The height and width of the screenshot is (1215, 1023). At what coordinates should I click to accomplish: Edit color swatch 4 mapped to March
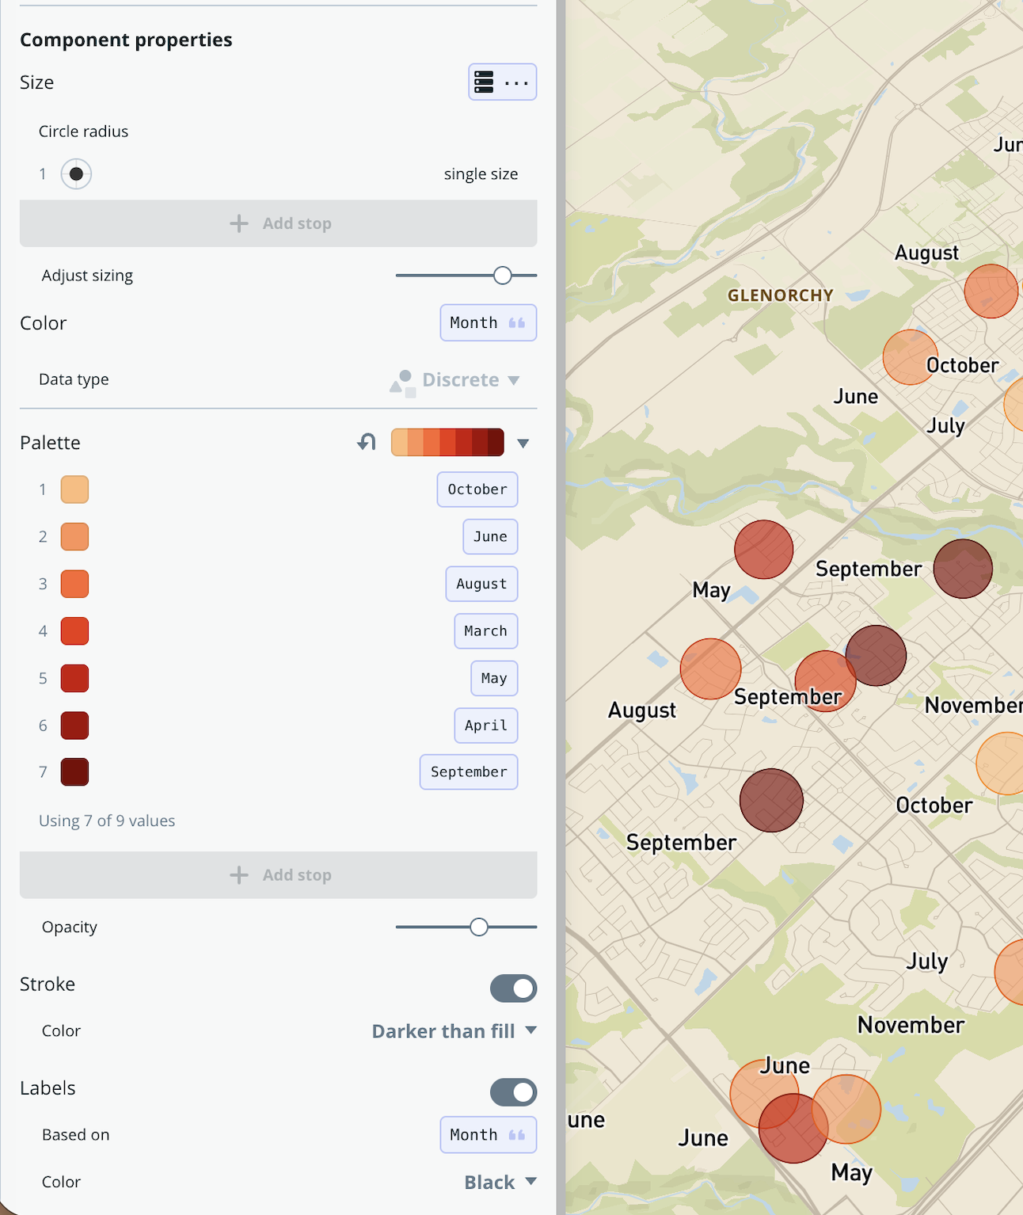point(74,630)
